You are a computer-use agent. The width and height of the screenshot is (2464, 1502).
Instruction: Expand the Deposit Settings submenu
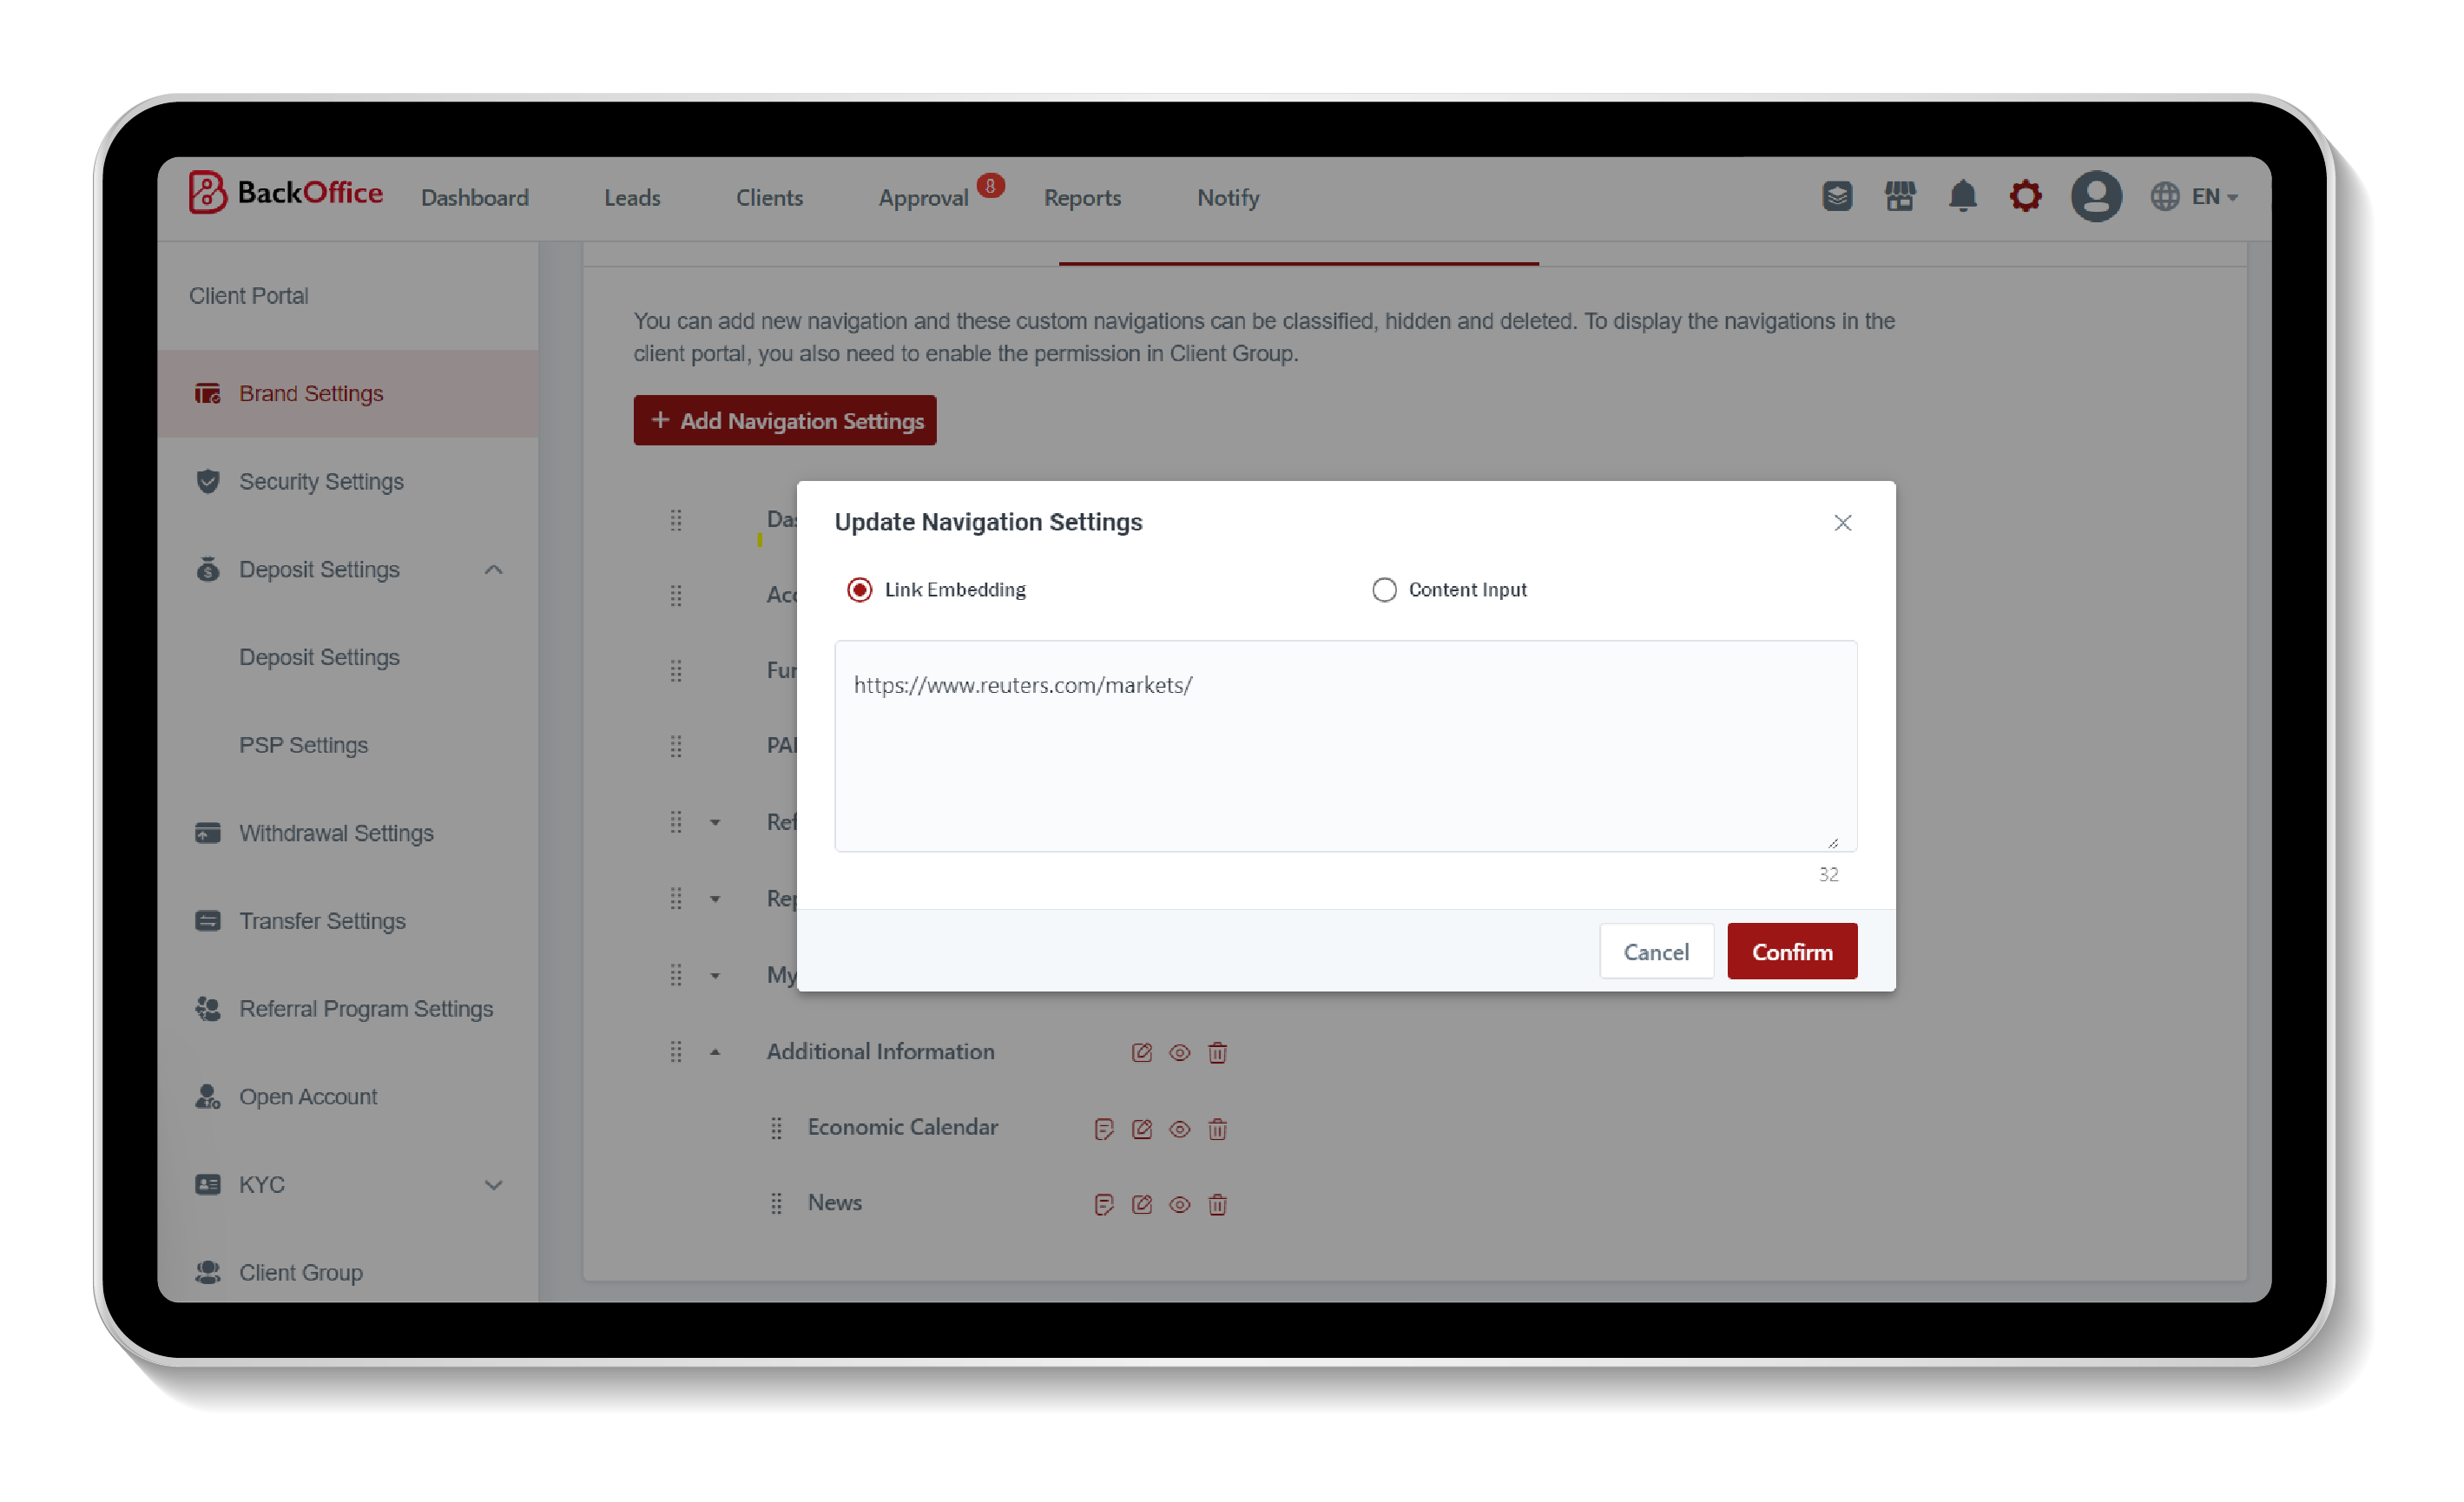[x=495, y=567]
